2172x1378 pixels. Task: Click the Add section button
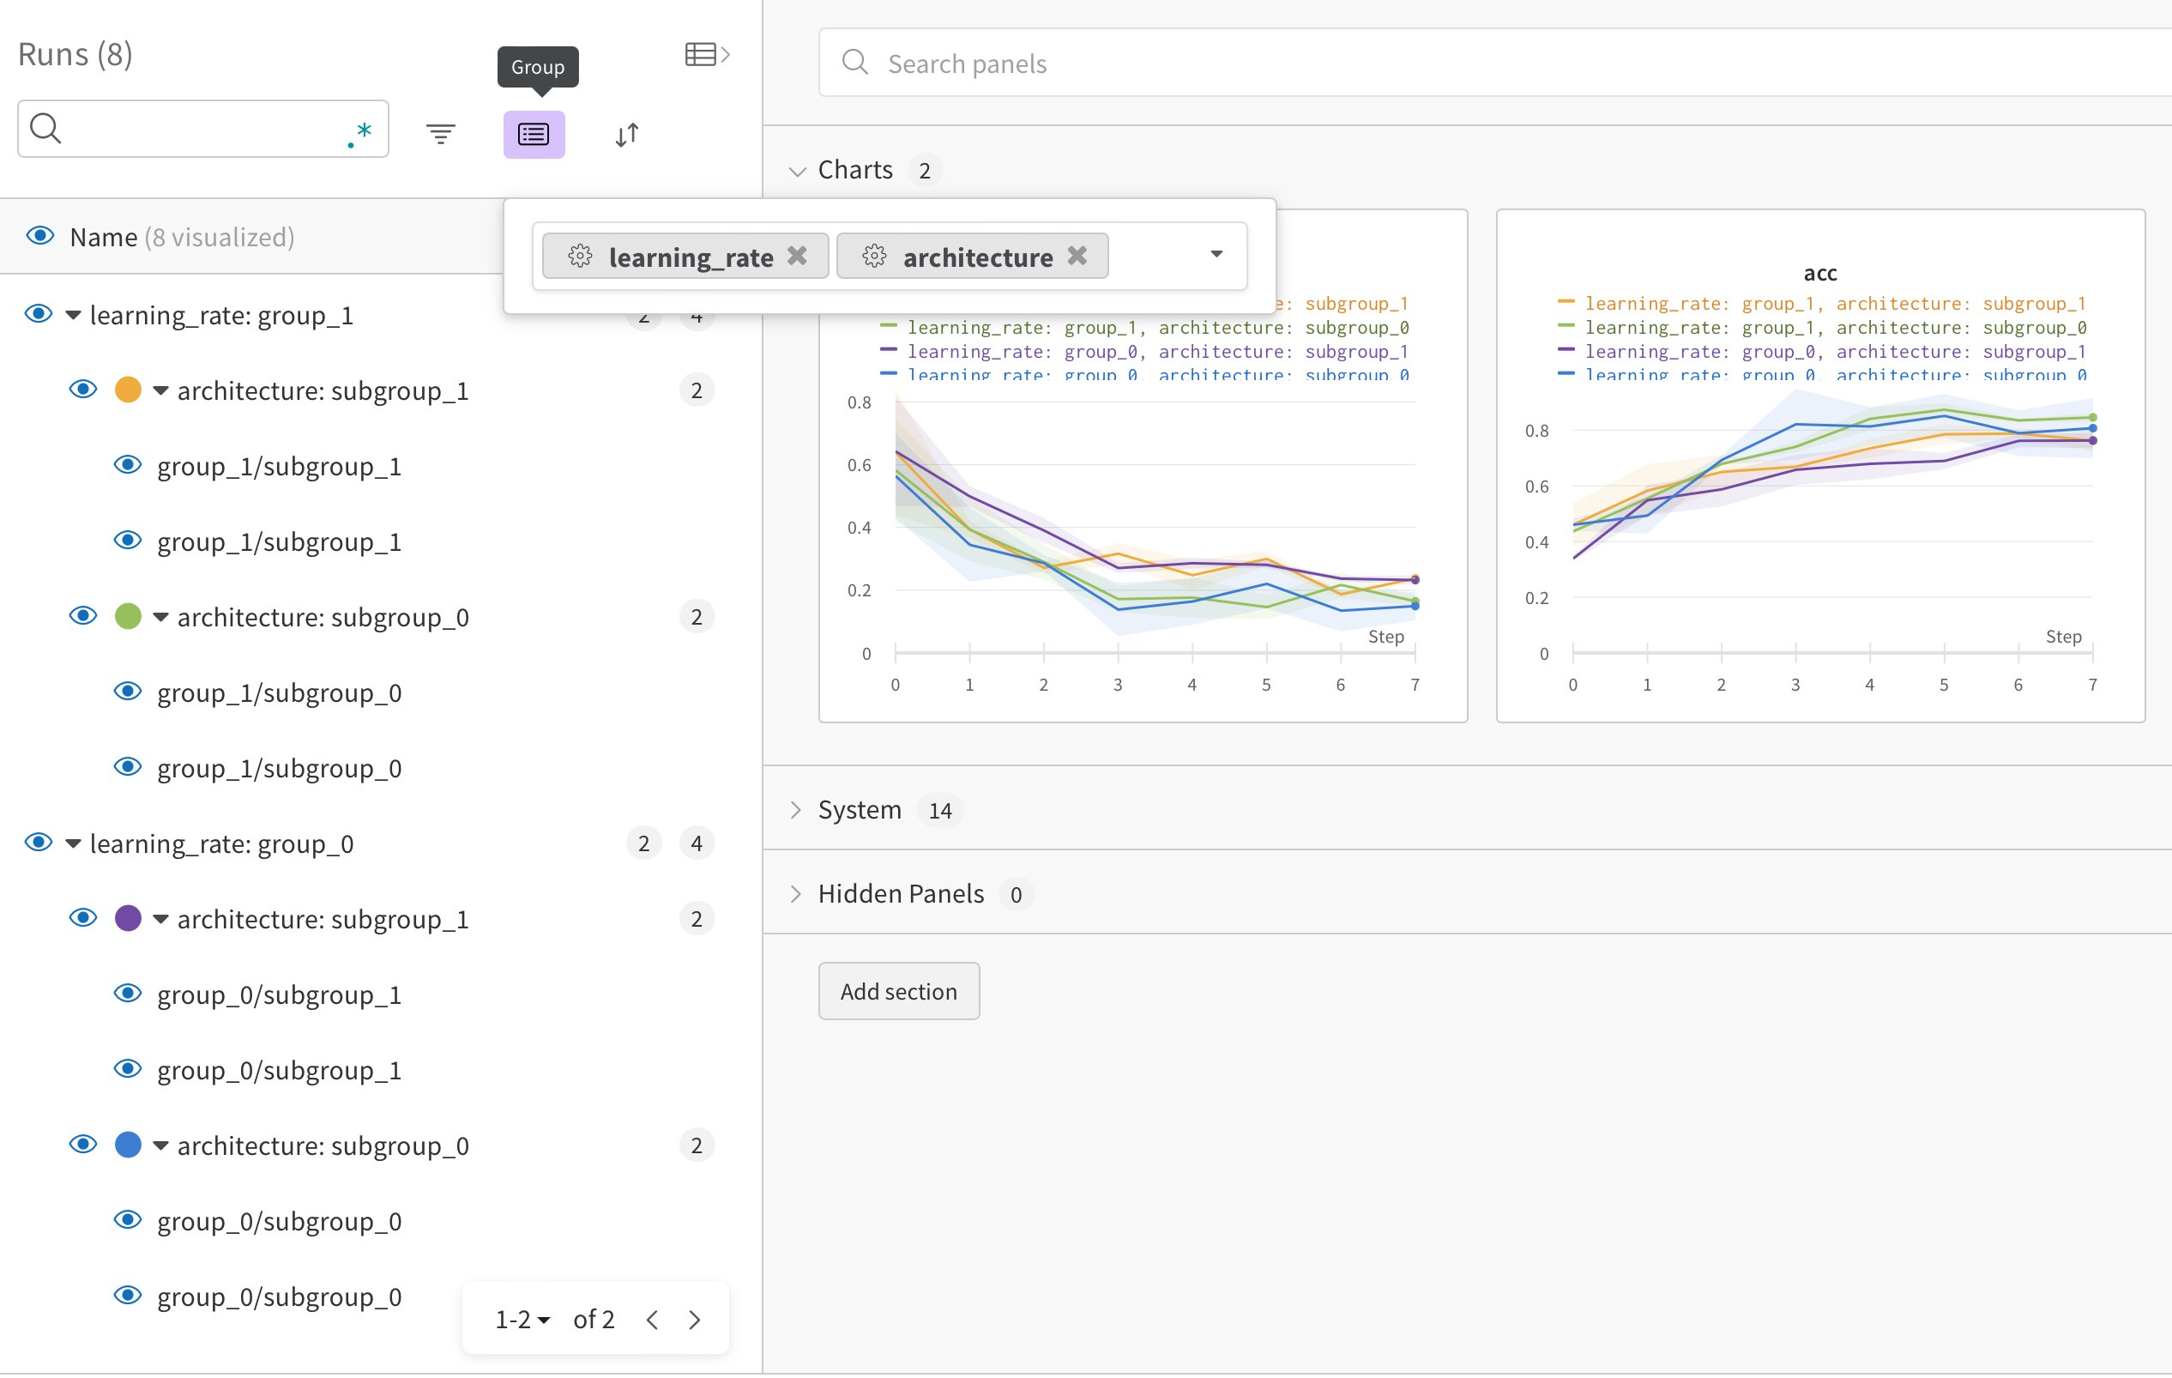[x=898, y=991]
